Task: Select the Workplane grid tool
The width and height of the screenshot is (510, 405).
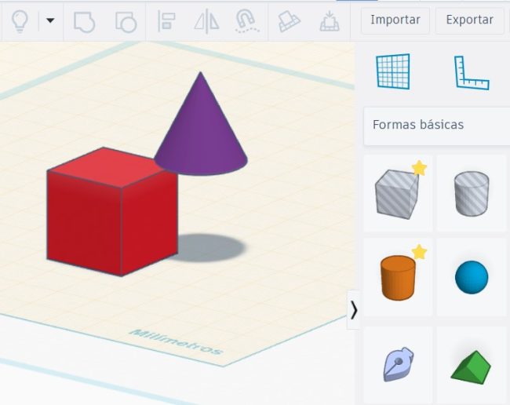Action: pos(392,72)
